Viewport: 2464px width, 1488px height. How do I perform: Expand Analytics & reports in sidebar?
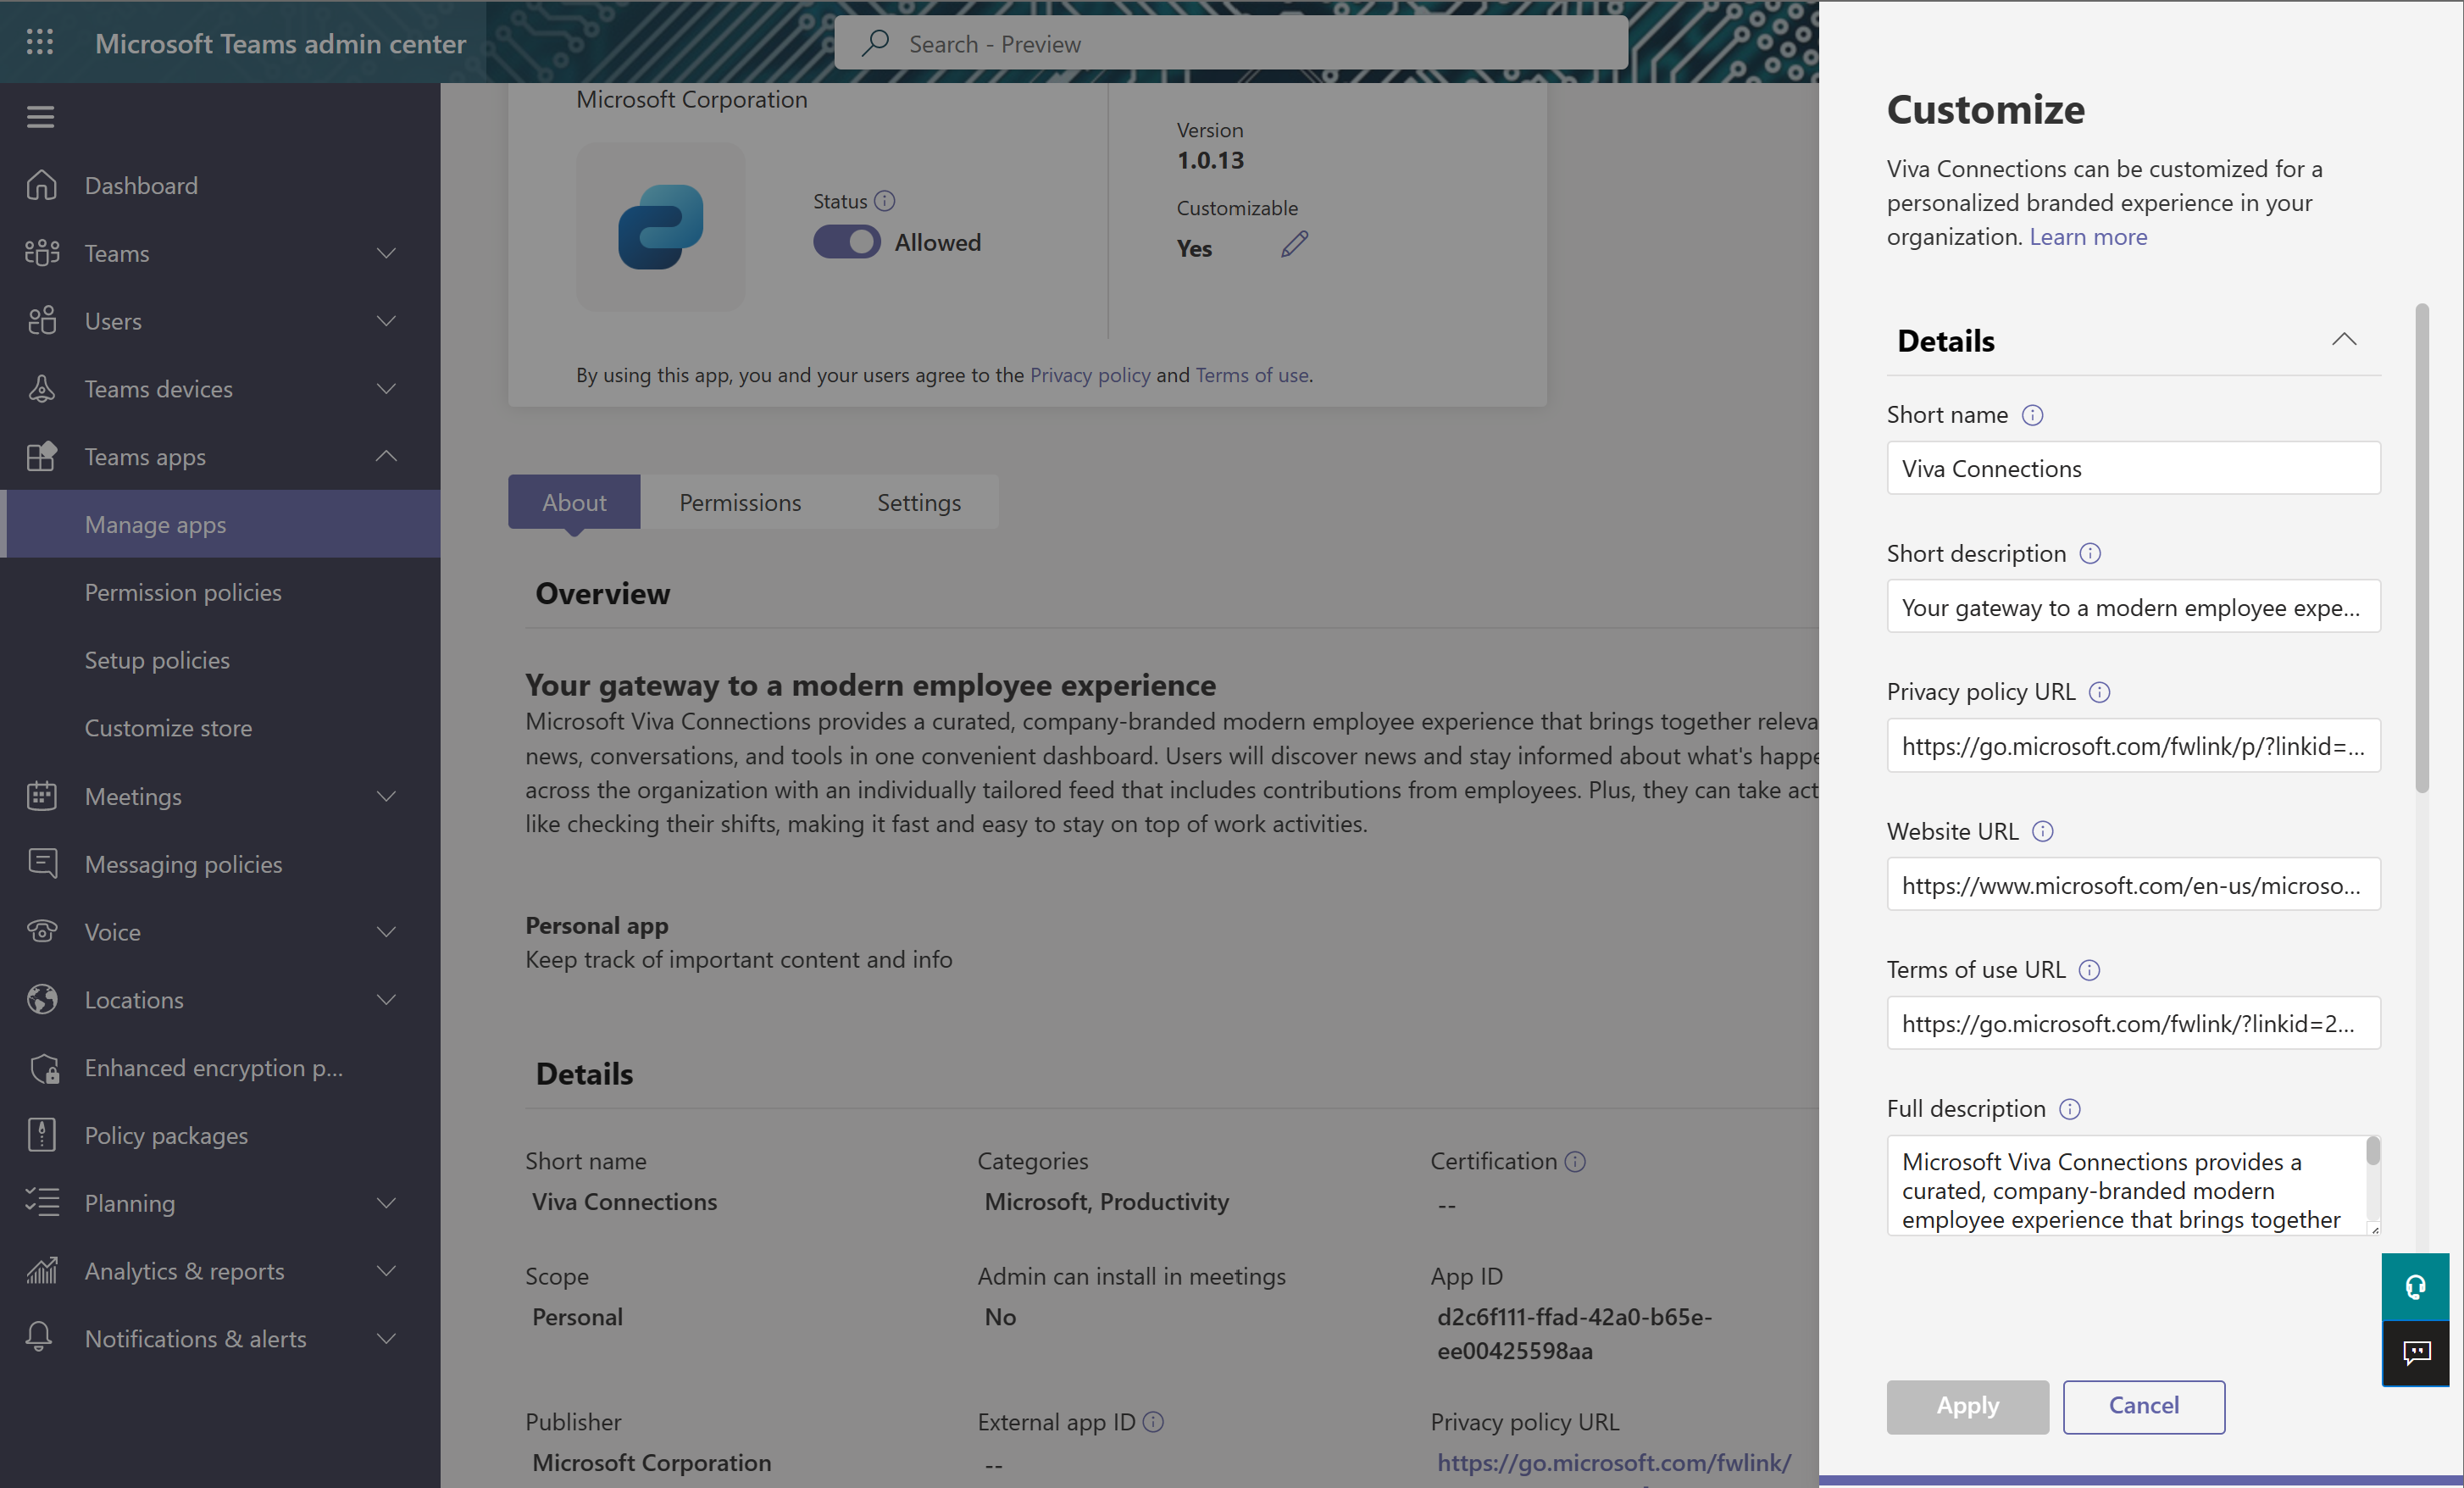(386, 1270)
